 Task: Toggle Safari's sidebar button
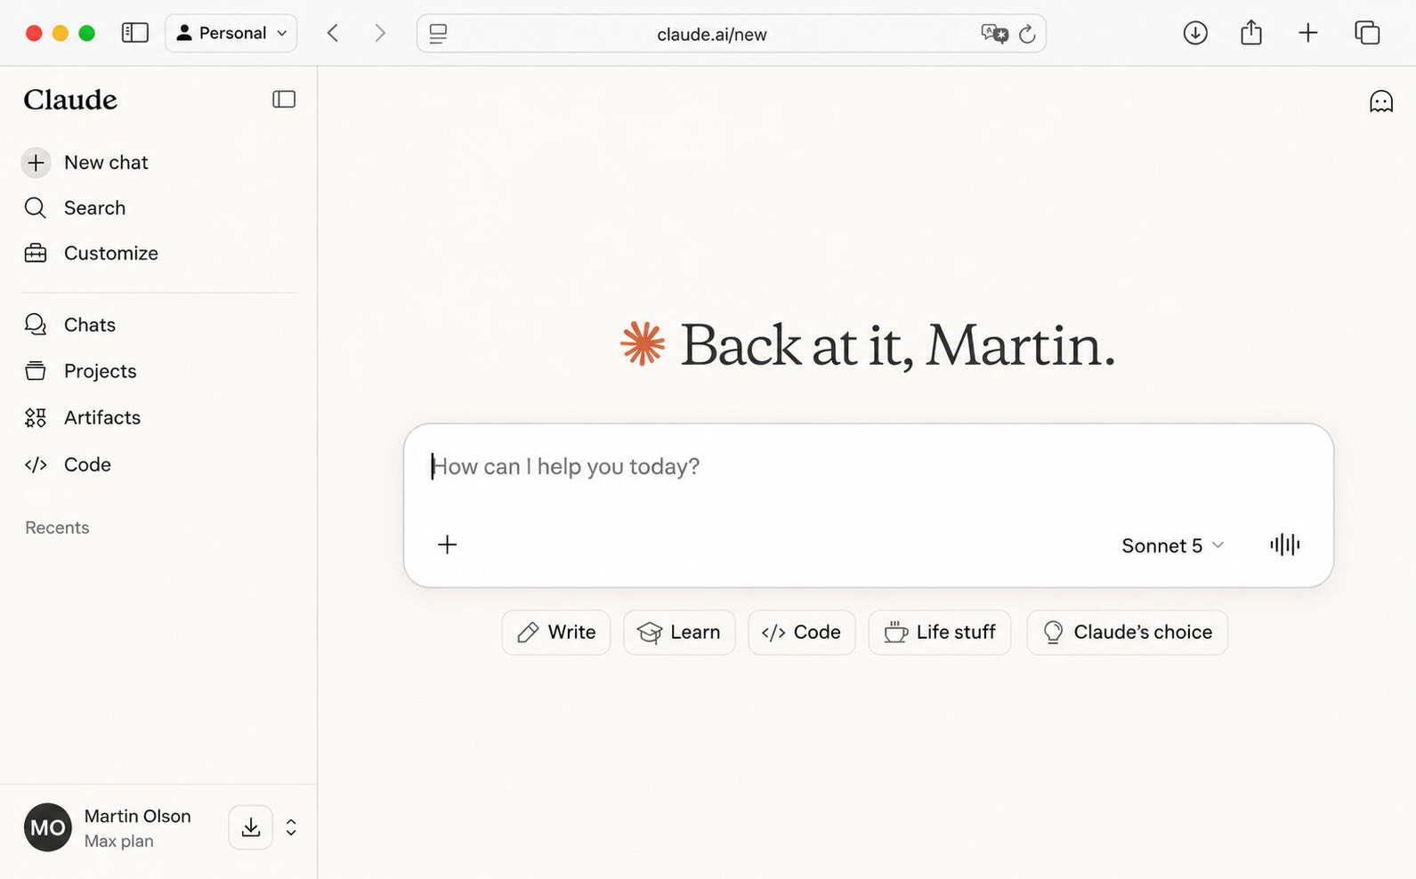(135, 33)
